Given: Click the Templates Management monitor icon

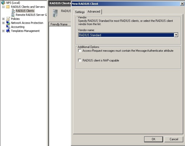Looking at the screenshot, I should click(x=8, y=31).
